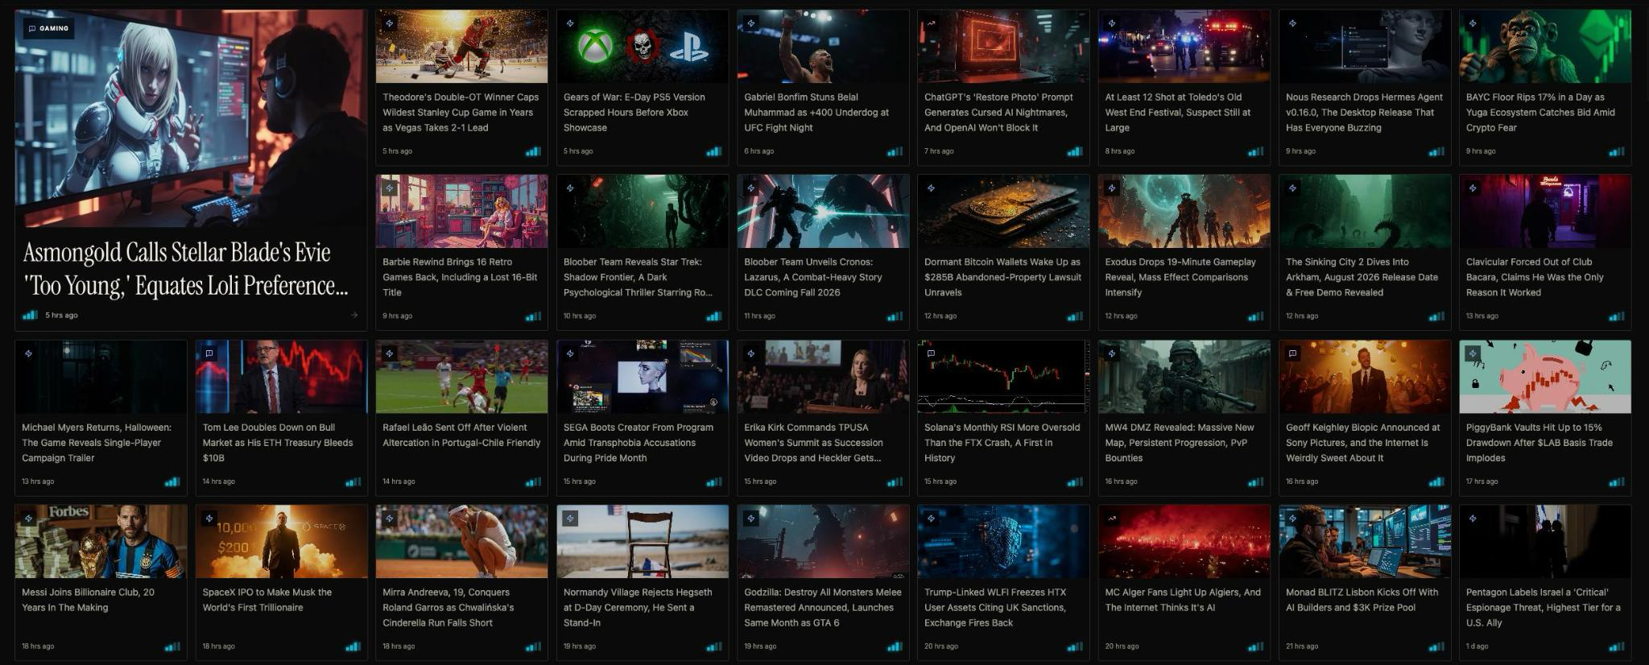Click the badge icon on the Clavicular card thumbnail
1649x665 pixels.
[1473, 188]
